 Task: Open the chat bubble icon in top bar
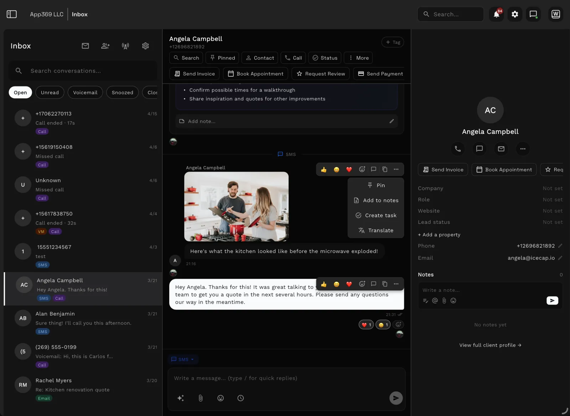click(x=533, y=14)
